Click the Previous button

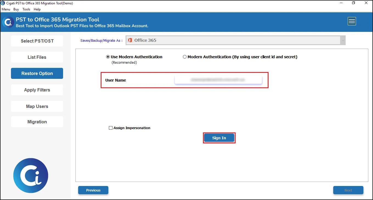(x=93, y=190)
